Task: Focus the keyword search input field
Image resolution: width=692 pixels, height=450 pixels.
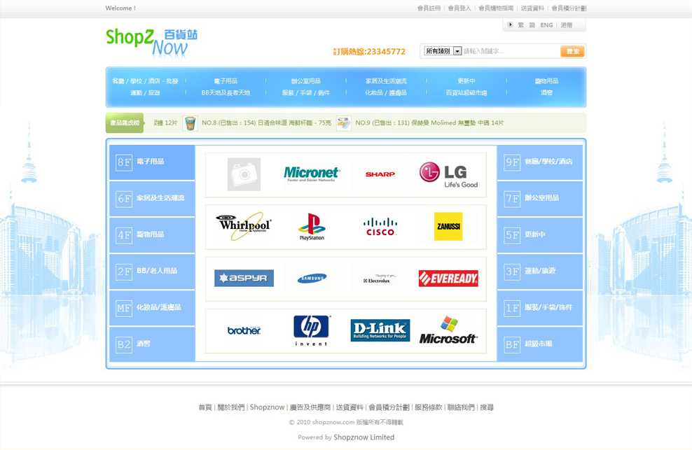Action: [x=511, y=51]
